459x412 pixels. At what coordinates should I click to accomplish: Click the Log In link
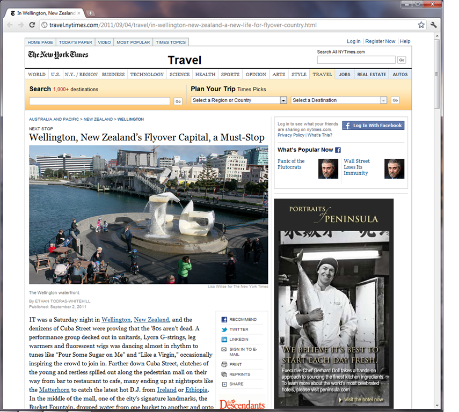[354, 41]
